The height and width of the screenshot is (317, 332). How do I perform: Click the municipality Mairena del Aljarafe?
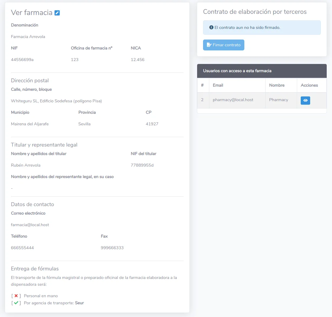coord(30,124)
